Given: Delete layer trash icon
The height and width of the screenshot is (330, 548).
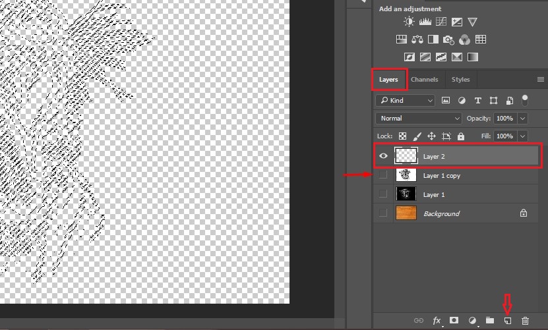Looking at the screenshot, I should click(525, 321).
